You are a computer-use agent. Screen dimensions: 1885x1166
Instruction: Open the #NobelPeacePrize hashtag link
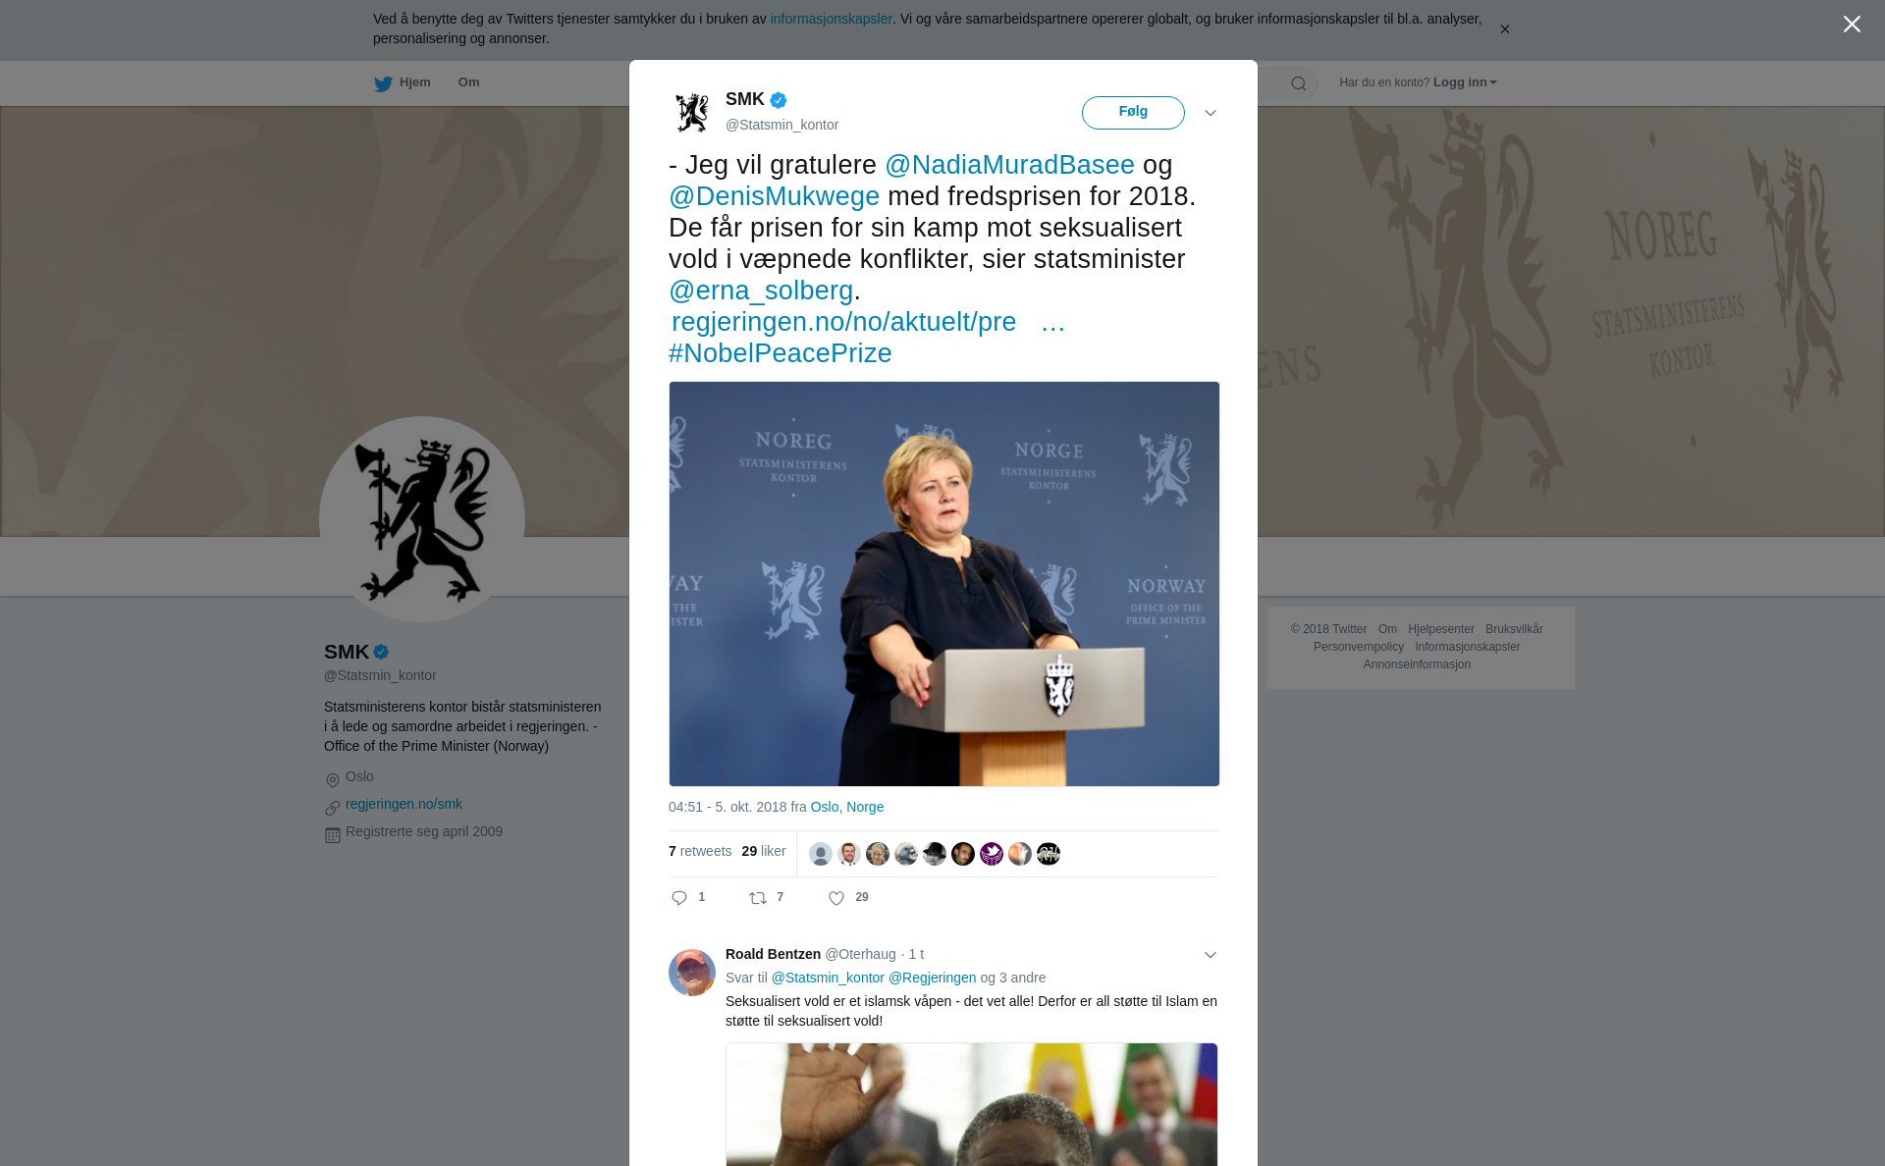pos(781,353)
